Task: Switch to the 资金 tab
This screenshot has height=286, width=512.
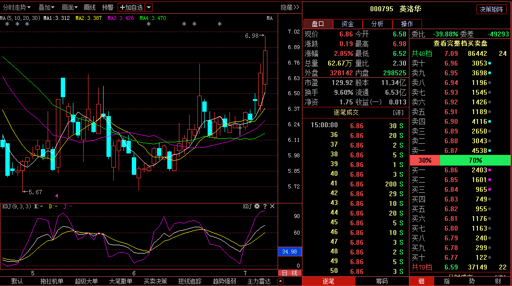Action: point(348,24)
